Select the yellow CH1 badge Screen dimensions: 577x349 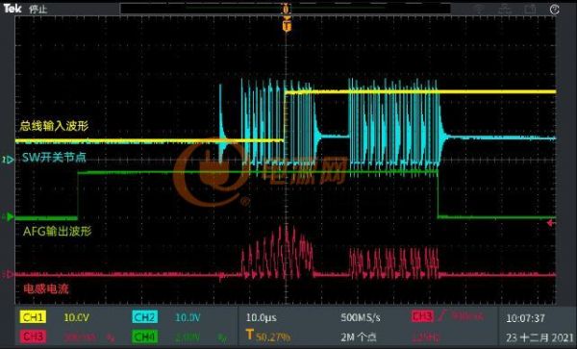(33, 317)
